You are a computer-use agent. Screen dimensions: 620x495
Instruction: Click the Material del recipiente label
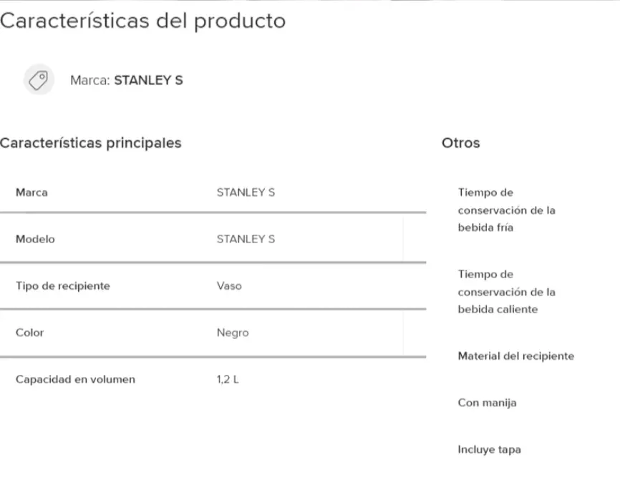(516, 356)
